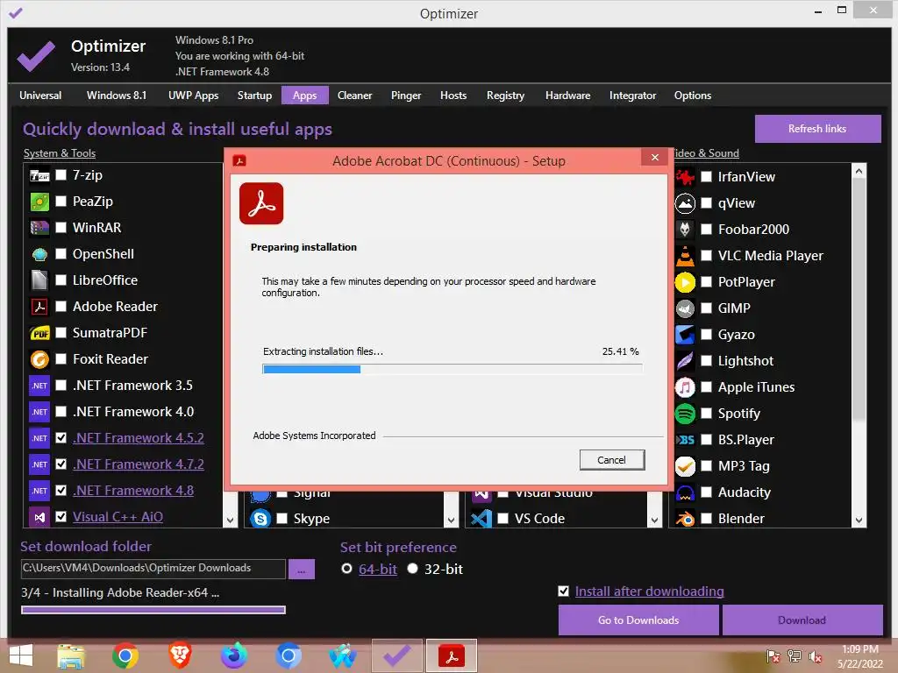The height and width of the screenshot is (673, 898).
Task: Open the Hosts tab
Action: [453, 96]
